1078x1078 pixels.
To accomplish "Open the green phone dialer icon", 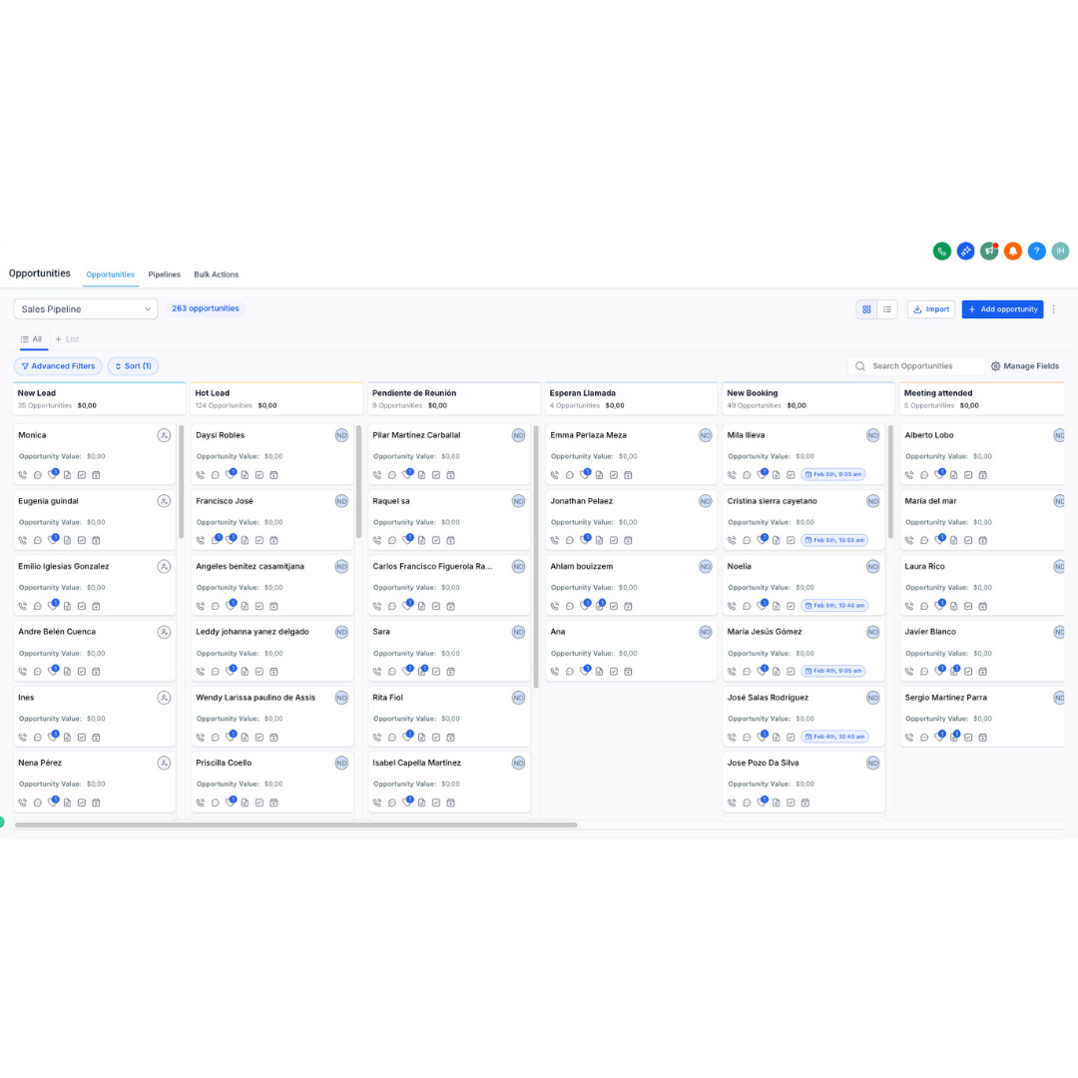I will 942,251.
